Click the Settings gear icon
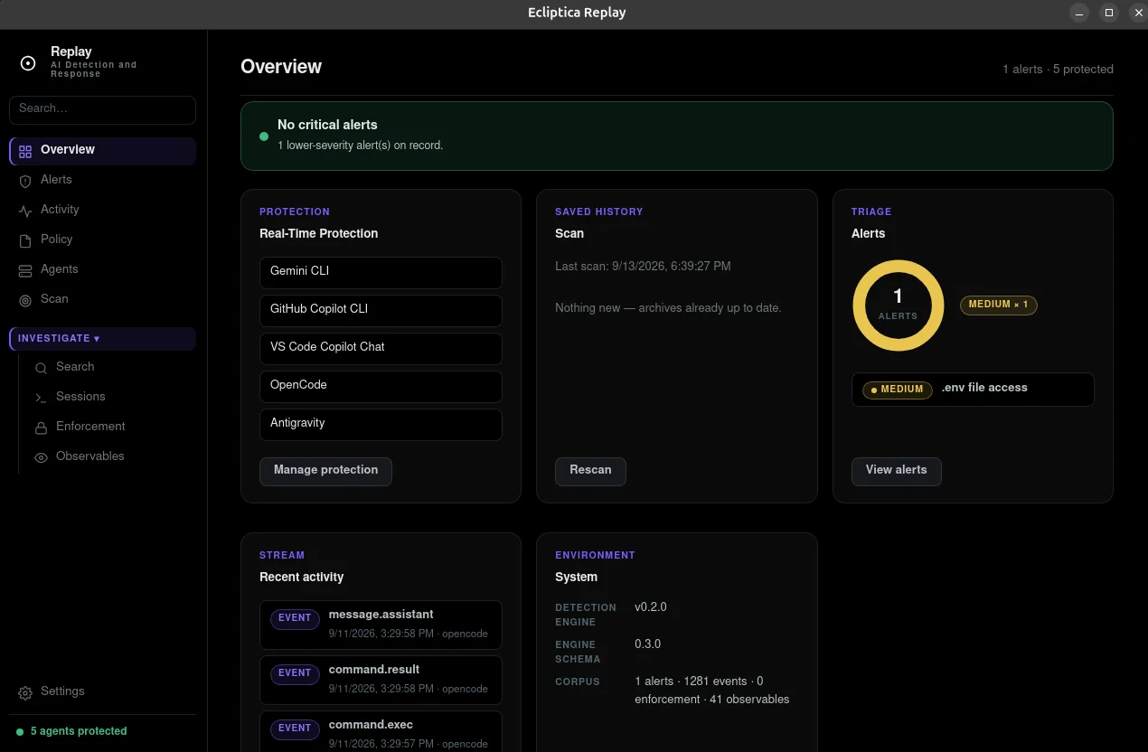This screenshot has width=1148, height=752. coord(25,692)
